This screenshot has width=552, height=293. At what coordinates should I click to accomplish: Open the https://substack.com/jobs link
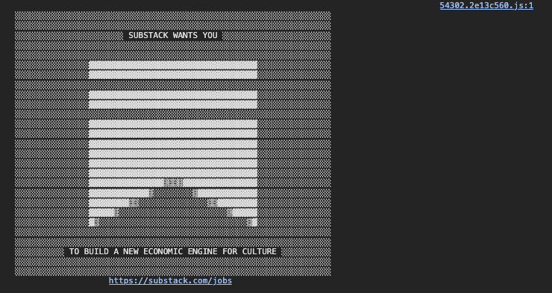click(170, 280)
